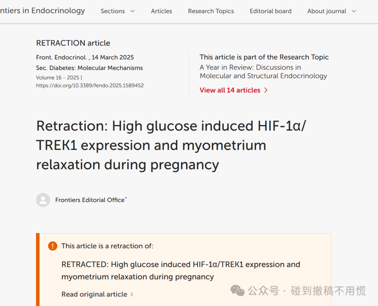Screen dimensions: 378x306
Task: Expand the About journal dropdown chevron
Action: click(x=353, y=11)
